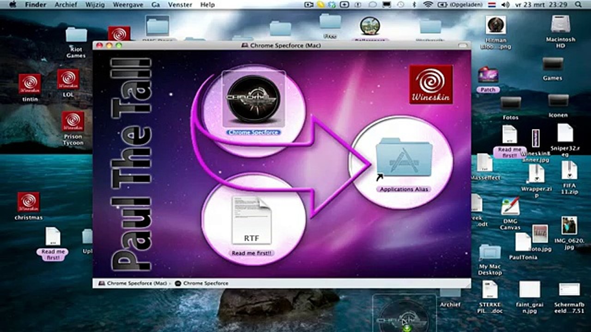The width and height of the screenshot is (591, 332).
Task: Open the Apple menu
Action: 12,5
